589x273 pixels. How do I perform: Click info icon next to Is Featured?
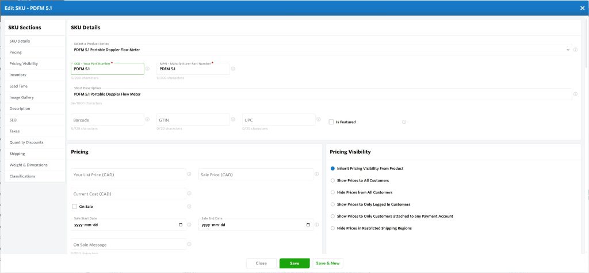click(x=404, y=122)
